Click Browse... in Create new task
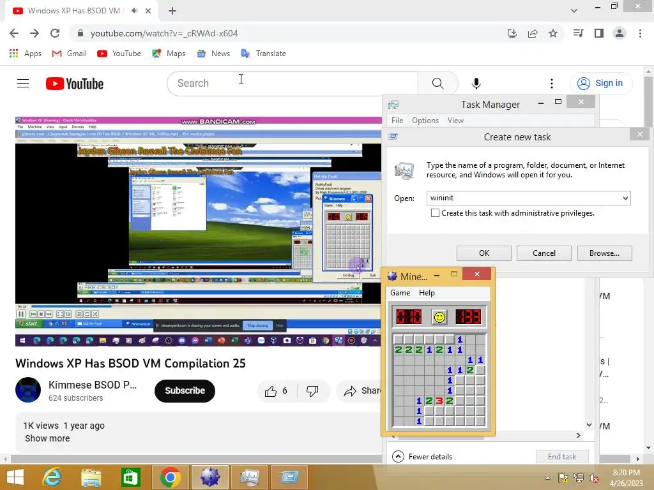 tap(604, 253)
